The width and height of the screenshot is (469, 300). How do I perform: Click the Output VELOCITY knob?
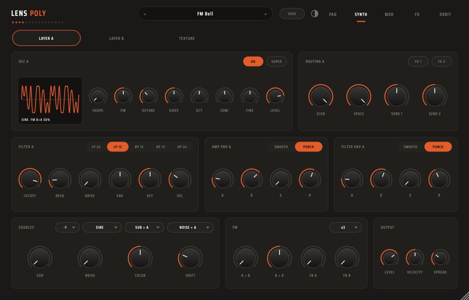(x=415, y=258)
